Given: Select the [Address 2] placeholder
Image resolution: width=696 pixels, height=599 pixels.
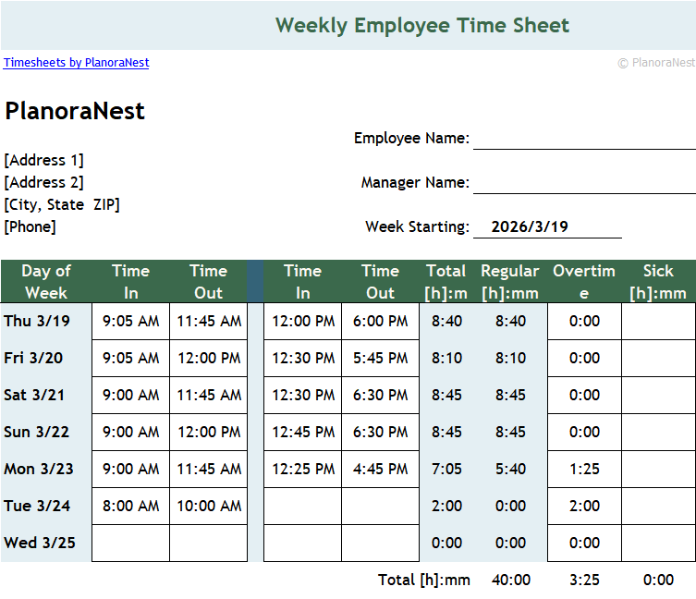Looking at the screenshot, I should click(44, 182).
